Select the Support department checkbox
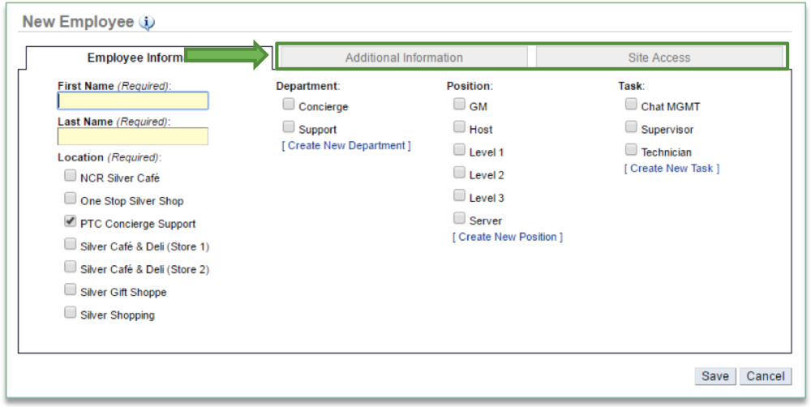 [x=289, y=127]
